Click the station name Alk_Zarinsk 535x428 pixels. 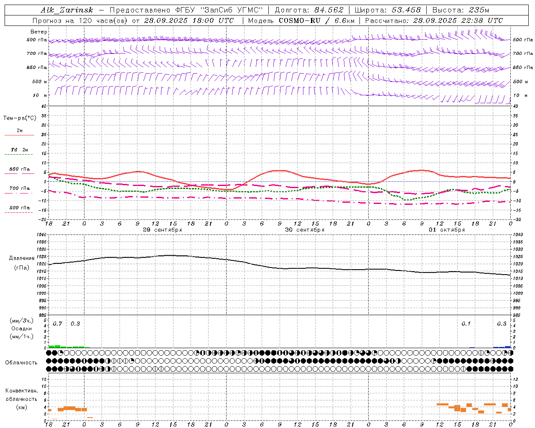click(x=67, y=10)
